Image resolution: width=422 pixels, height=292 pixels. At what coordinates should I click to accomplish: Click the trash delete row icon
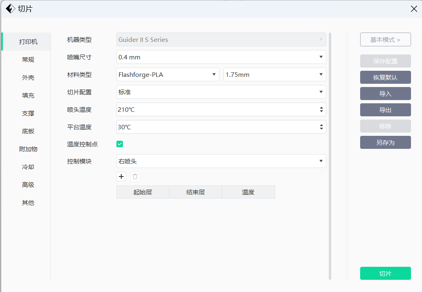pos(135,177)
